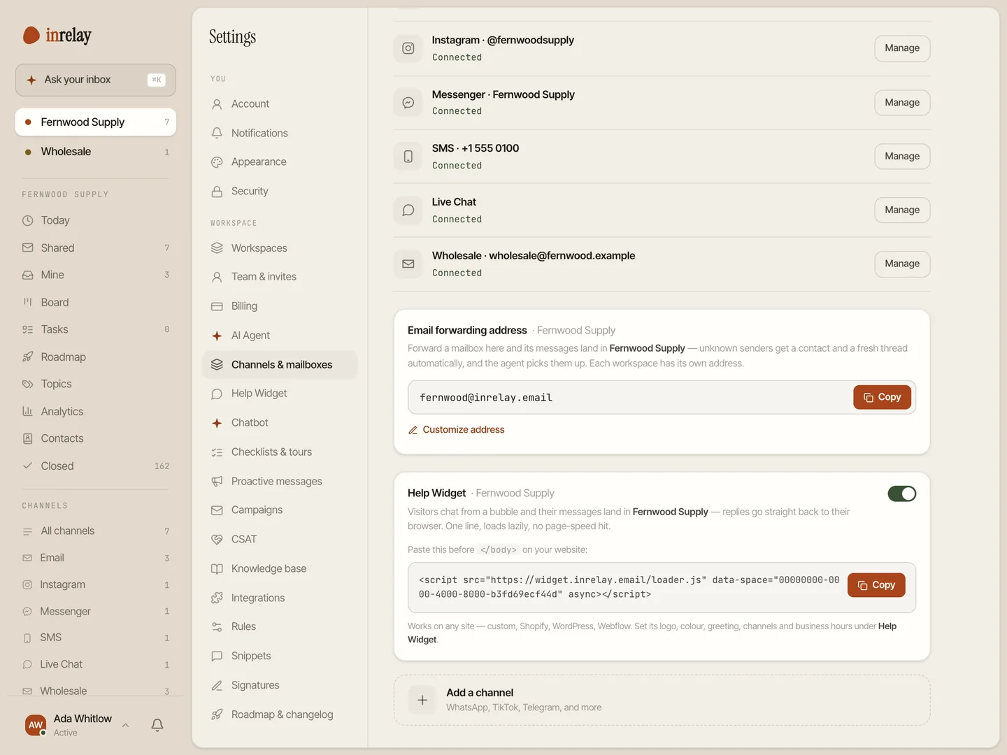The height and width of the screenshot is (755, 1007).
Task: Manage the Messenger Fernwood Supply channel
Action: tap(902, 103)
